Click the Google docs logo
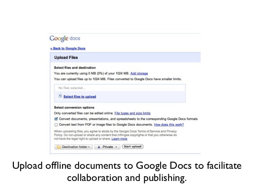254x190 pixels. (x=65, y=38)
